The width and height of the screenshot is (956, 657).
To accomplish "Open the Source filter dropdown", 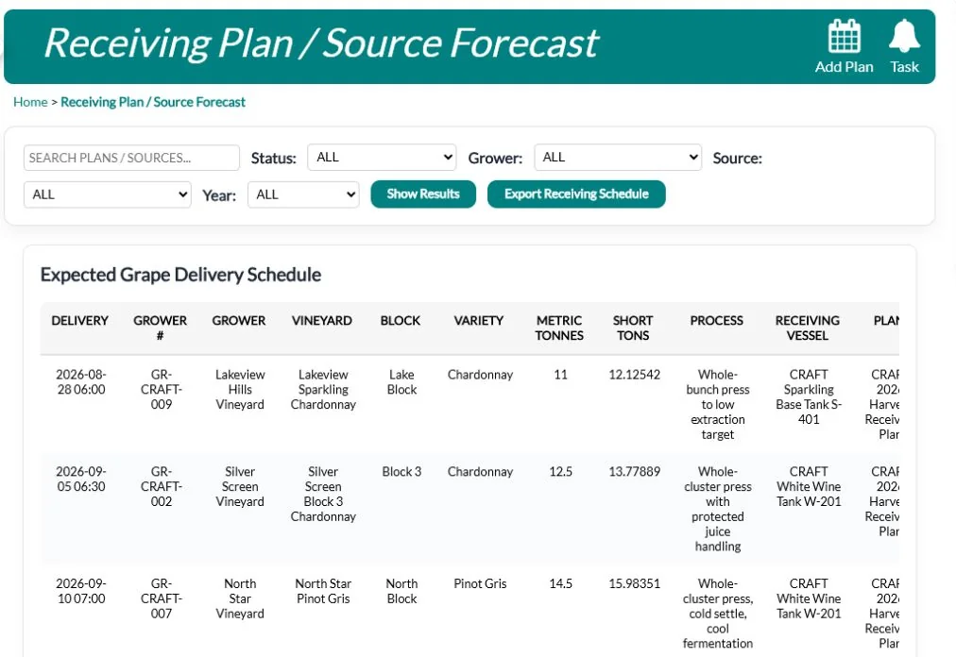I will [108, 194].
